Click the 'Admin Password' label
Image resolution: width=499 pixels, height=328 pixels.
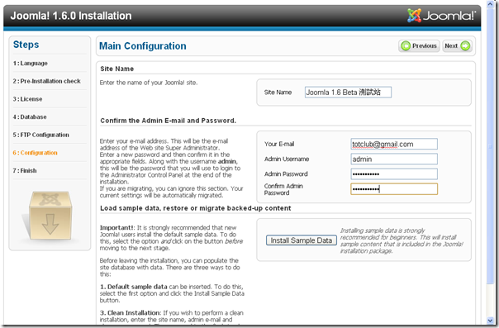[x=286, y=174]
